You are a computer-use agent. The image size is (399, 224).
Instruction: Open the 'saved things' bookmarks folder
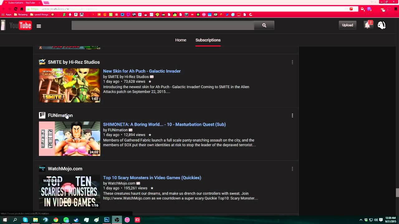39,15
